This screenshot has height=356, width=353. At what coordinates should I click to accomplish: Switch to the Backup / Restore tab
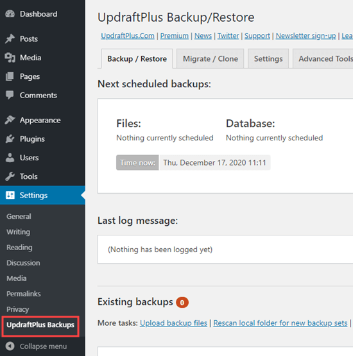pyautogui.click(x=137, y=59)
